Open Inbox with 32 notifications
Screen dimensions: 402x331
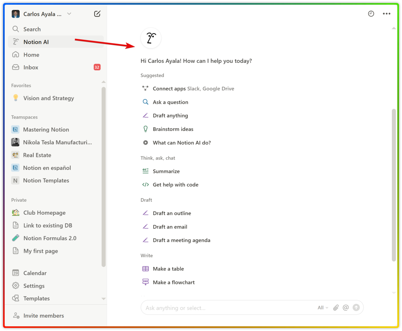pos(56,67)
